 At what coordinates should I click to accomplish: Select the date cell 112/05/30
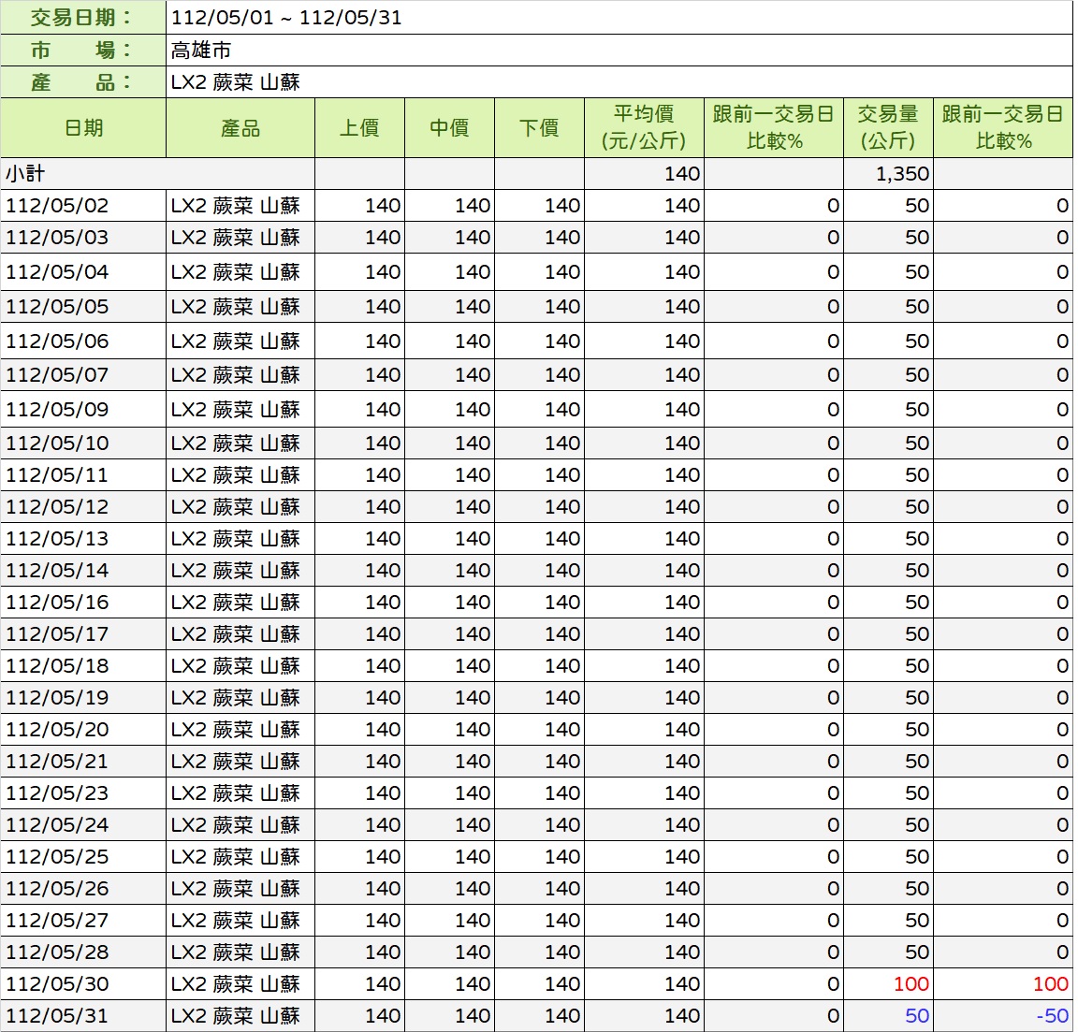pyautogui.click(x=57, y=984)
